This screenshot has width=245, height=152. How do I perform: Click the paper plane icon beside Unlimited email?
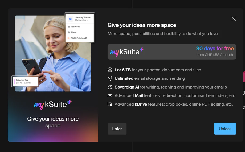[110, 78]
